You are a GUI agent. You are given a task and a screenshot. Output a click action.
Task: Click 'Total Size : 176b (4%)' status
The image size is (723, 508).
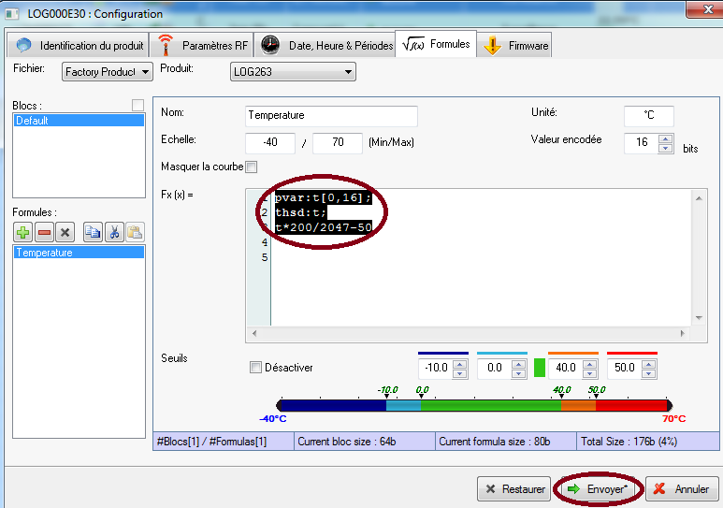648,442
